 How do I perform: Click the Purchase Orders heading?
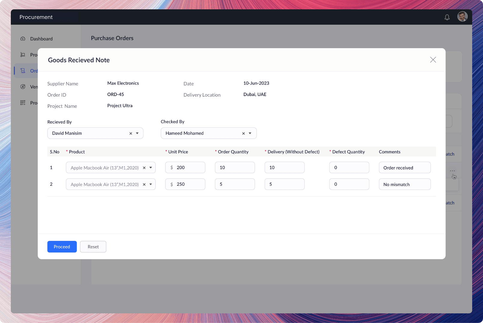tap(112, 38)
